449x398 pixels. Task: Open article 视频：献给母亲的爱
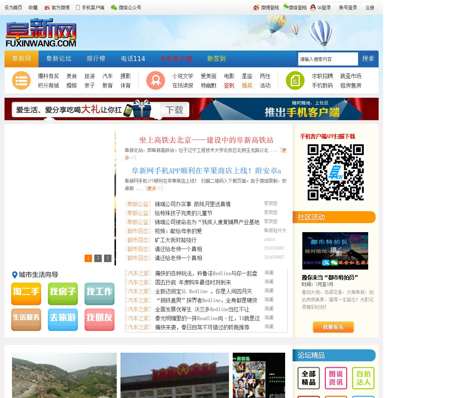pyautogui.click(x=178, y=231)
